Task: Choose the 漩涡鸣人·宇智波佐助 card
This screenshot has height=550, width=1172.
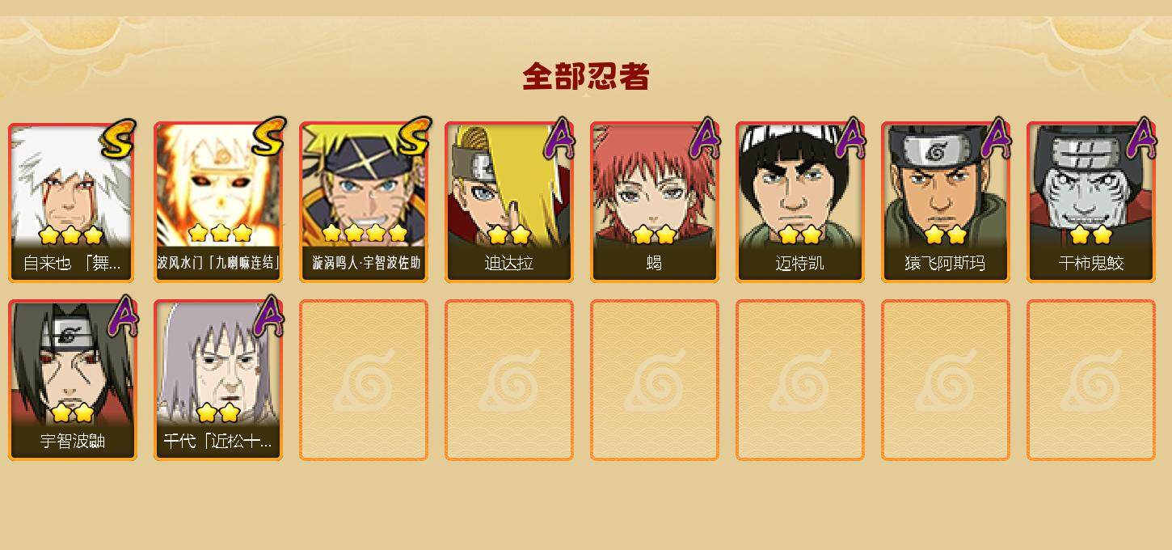Action: click(x=363, y=202)
